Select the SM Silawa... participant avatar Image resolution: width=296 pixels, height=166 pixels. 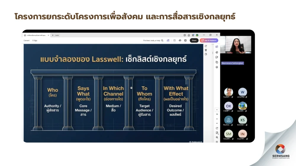click(229, 134)
